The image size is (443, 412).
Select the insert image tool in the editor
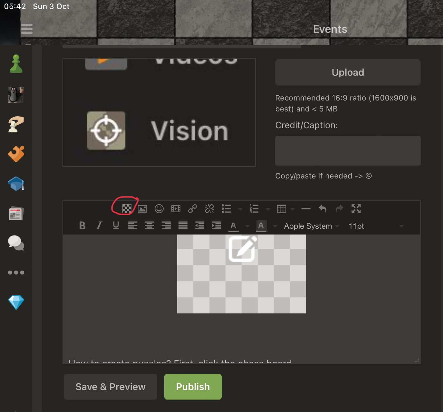tap(142, 209)
